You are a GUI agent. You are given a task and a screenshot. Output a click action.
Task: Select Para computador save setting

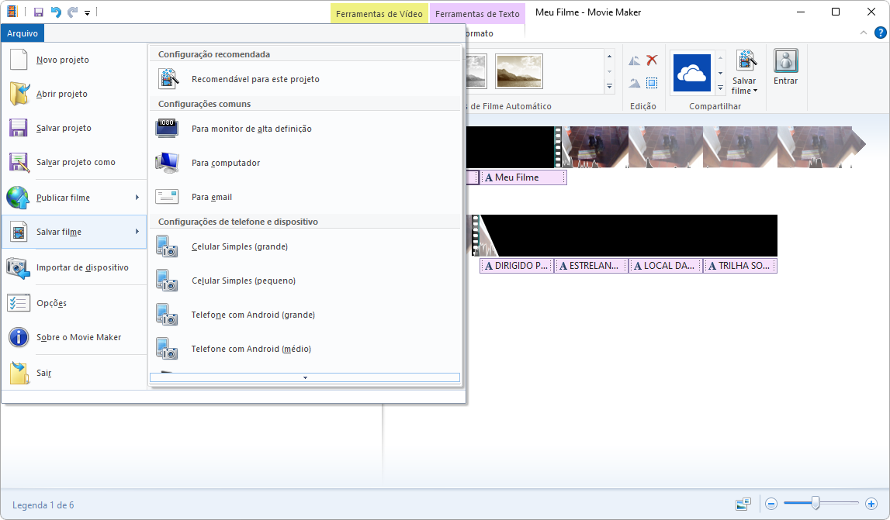click(x=306, y=163)
